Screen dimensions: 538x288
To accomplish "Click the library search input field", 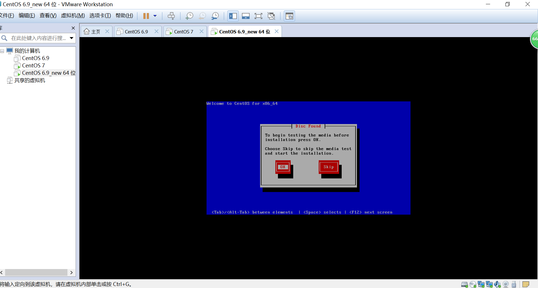I will click(38, 38).
